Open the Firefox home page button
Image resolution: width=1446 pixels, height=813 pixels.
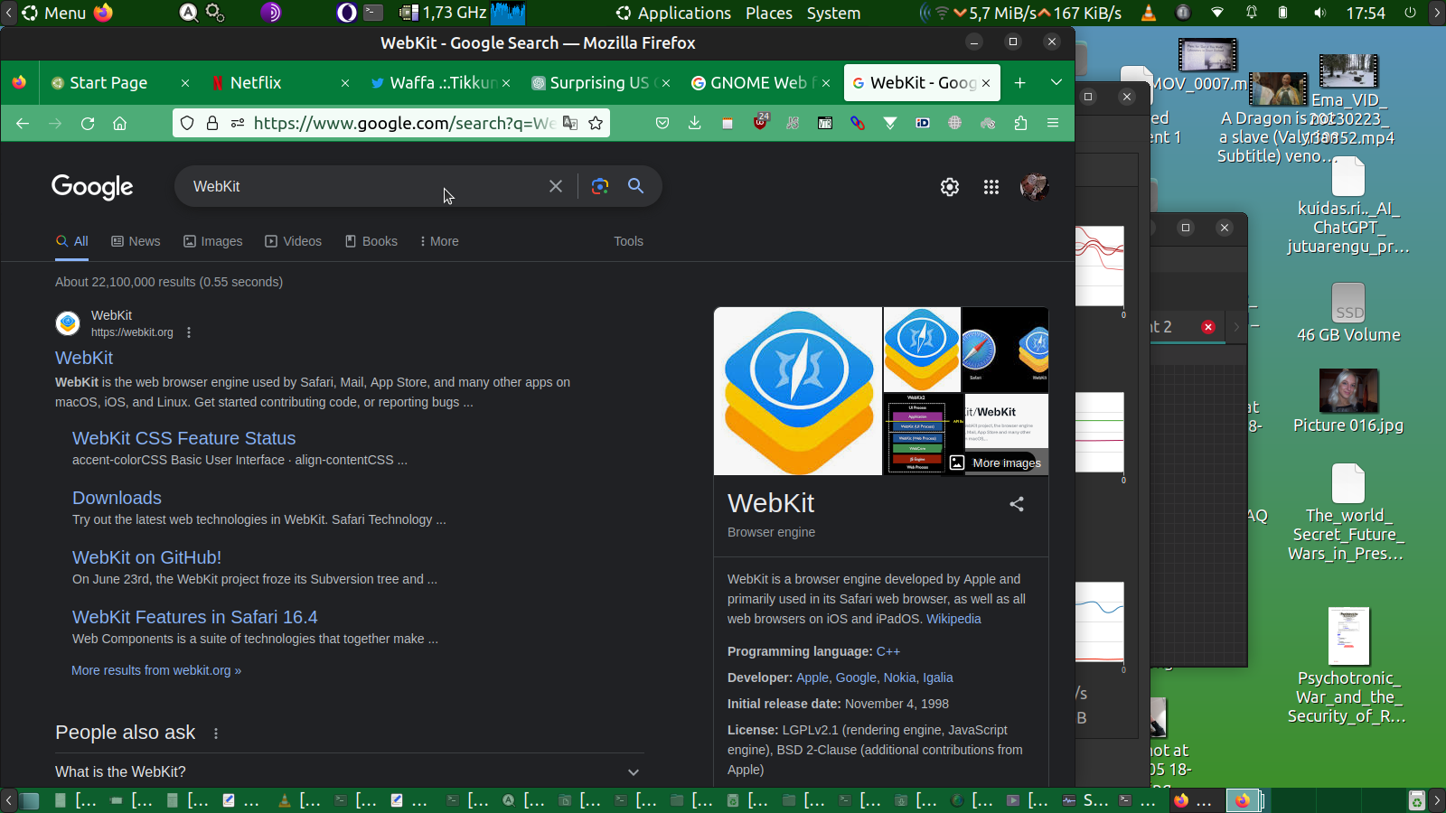(x=119, y=123)
